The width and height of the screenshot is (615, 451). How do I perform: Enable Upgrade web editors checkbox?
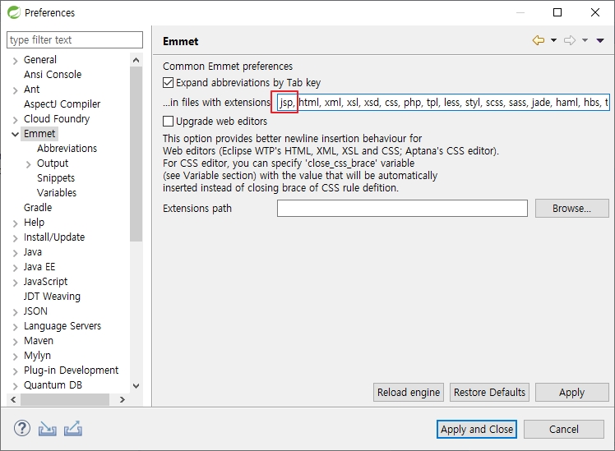(x=168, y=121)
